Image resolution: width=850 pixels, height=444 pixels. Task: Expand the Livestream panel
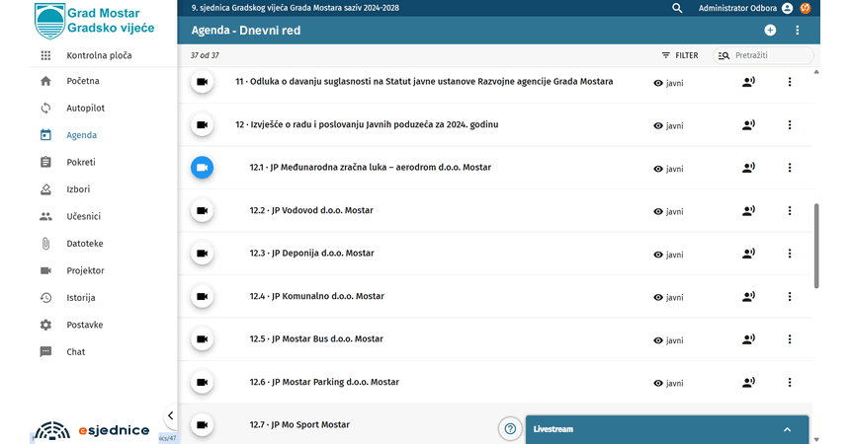pos(787,429)
